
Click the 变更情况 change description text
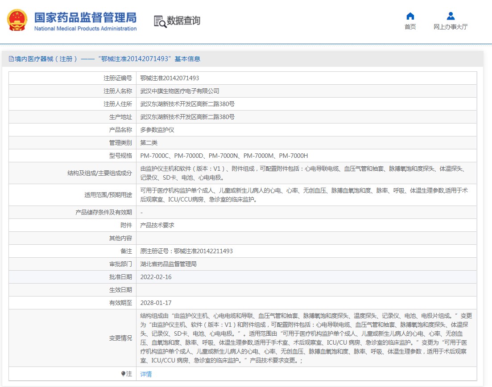point(306,338)
